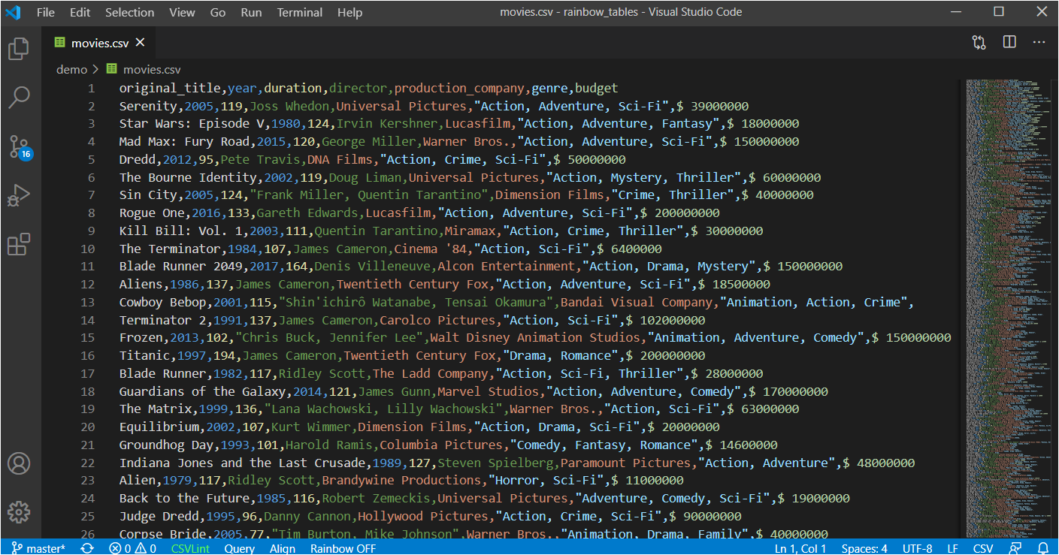Screen dimensions: 1059x555
Task: Open the Extensions view
Action: [19, 243]
